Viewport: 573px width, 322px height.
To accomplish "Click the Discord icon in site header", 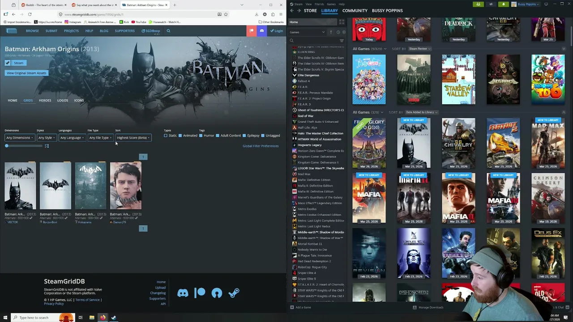I will click(262, 31).
